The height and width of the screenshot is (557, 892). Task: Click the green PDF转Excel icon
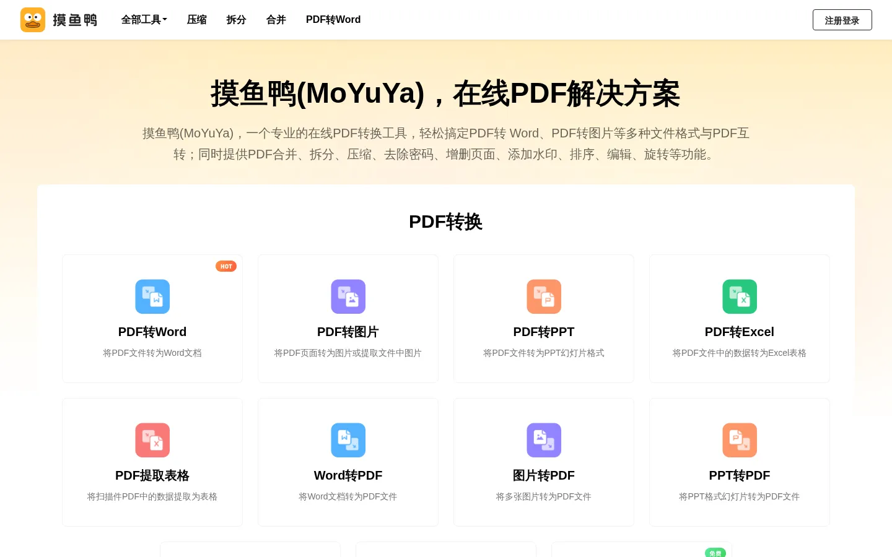[740, 296]
